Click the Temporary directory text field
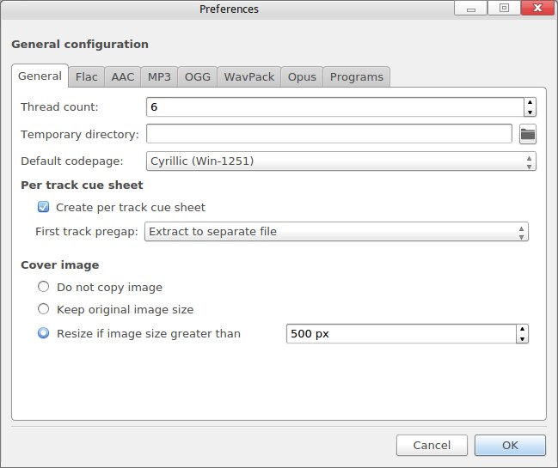Image resolution: width=558 pixels, height=468 pixels. click(x=329, y=134)
